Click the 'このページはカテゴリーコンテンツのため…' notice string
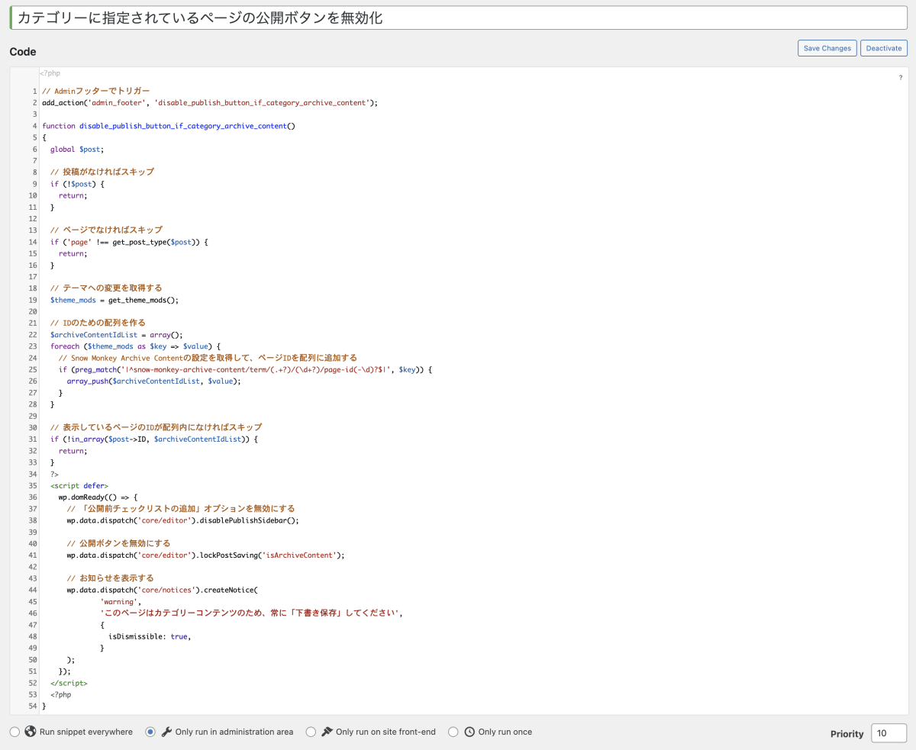Screen dimensions: 916x750 point(251,613)
